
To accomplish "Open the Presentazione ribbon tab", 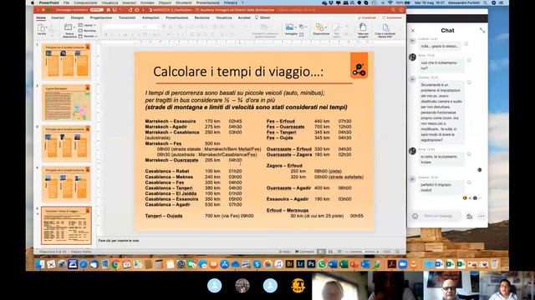I will tap(176, 17).
